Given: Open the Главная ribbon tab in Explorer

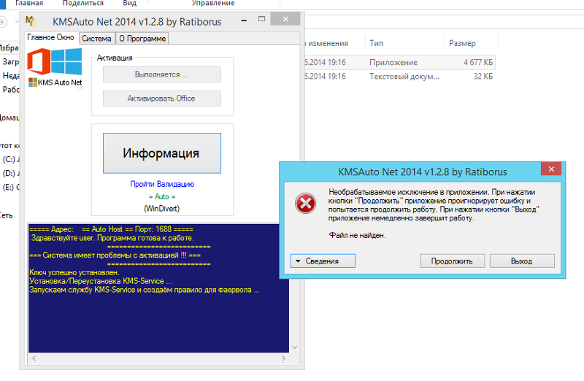Looking at the screenshot, I should pyautogui.click(x=29, y=3).
